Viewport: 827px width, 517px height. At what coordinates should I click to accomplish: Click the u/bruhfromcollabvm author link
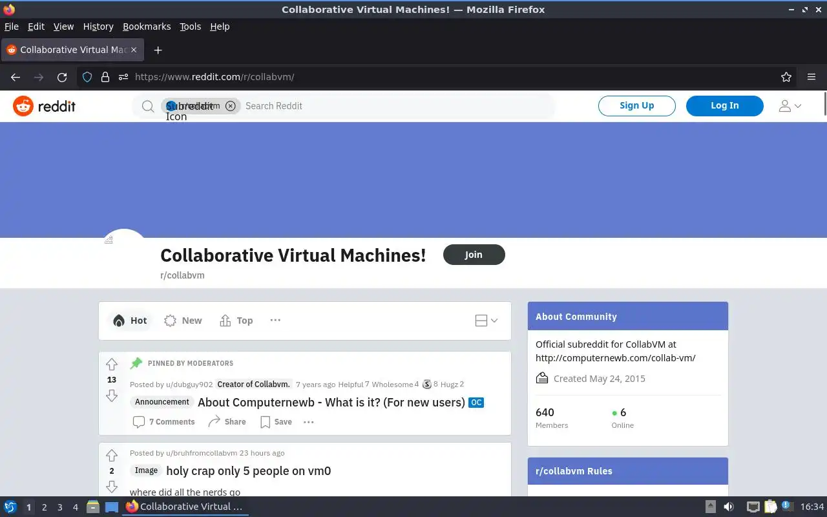[202, 453]
